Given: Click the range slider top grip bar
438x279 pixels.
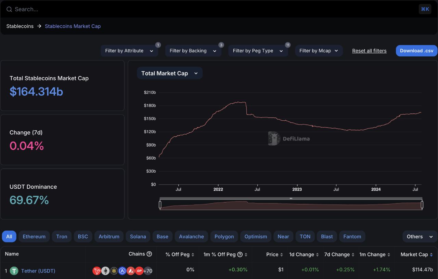Looking at the screenshot, I should tap(291, 198).
